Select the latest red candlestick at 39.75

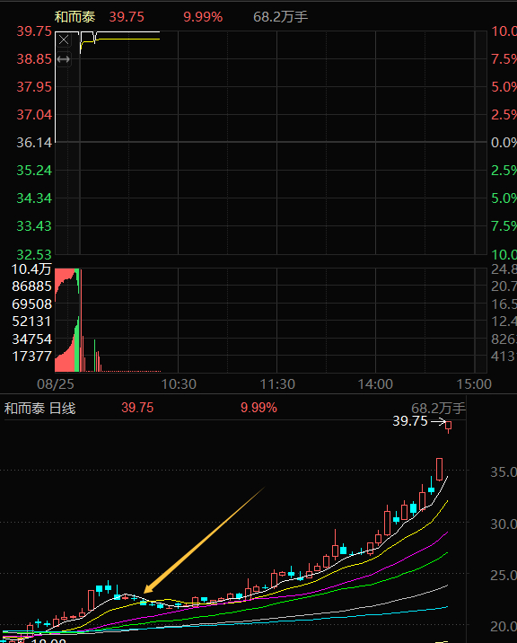pos(449,427)
